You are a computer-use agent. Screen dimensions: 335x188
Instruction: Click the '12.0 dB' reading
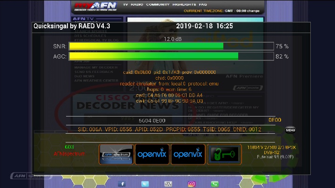click(173, 39)
